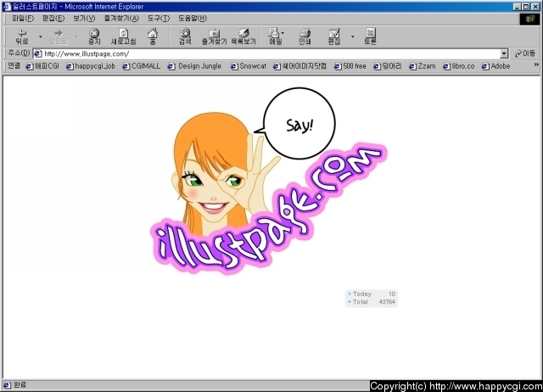The width and height of the screenshot is (543, 392).
Task: Click the Forward (앞으로) toolbar button
Action: pyautogui.click(x=59, y=36)
